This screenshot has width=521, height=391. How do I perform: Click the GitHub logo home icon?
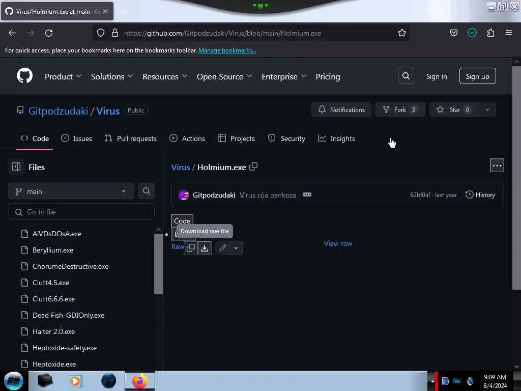(x=24, y=76)
